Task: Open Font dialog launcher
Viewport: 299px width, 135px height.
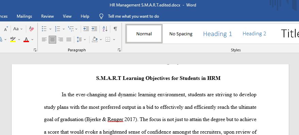Action: [35, 50]
